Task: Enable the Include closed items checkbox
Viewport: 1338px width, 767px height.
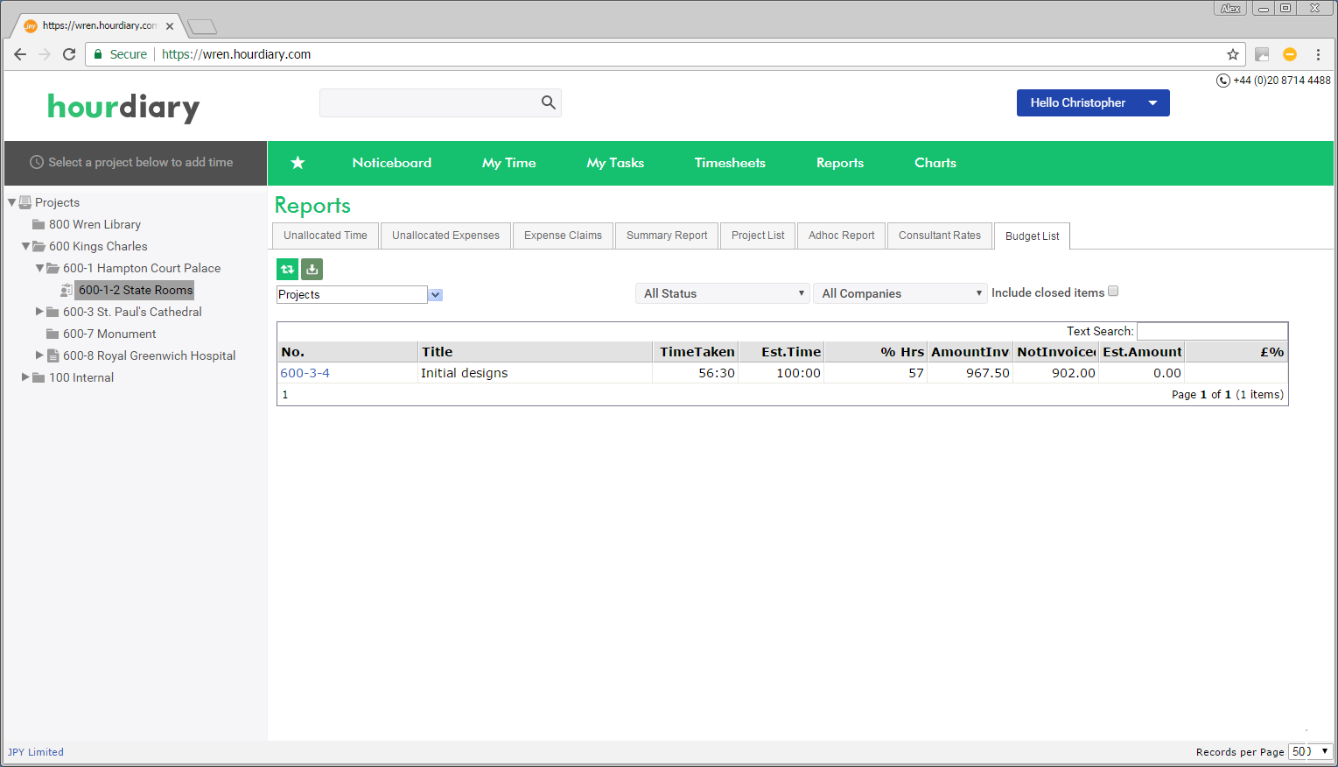Action: [1112, 290]
